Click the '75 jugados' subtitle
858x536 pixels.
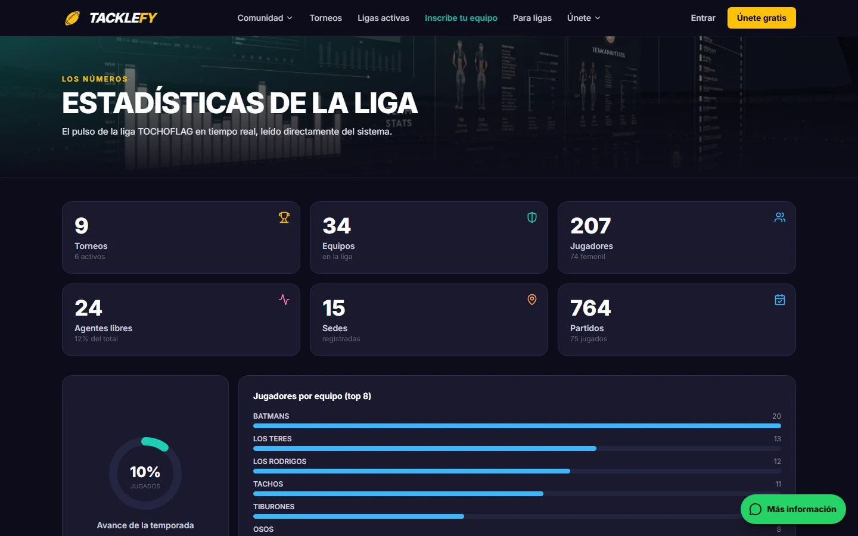(589, 339)
